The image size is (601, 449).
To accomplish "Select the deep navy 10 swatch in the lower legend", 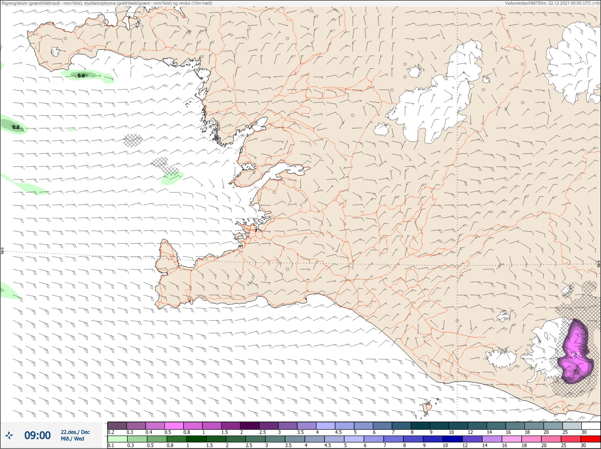I will (453, 440).
